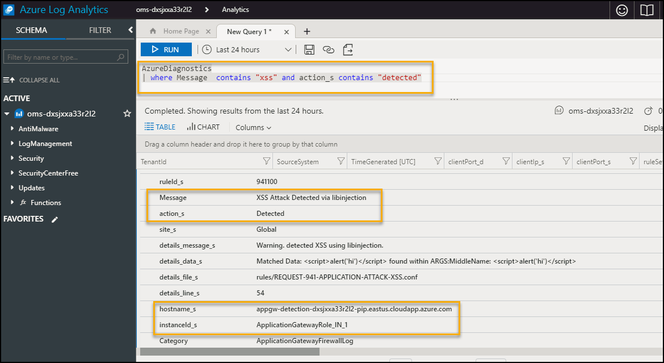
Task: Select the hostname_s cloudapp.azure.com value
Action: pyautogui.click(x=354, y=308)
